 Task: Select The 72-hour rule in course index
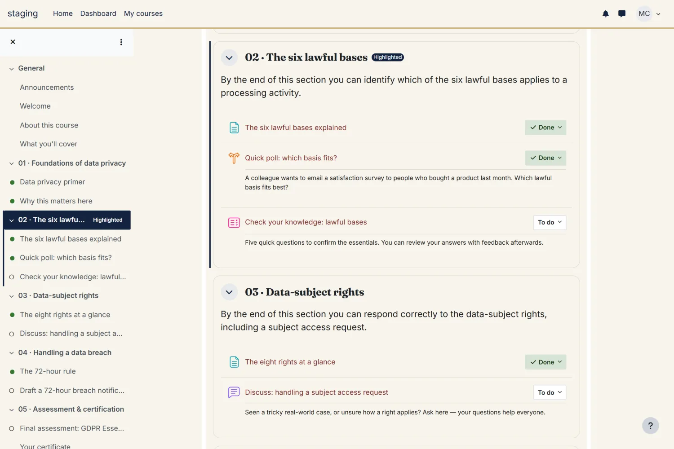click(x=48, y=371)
